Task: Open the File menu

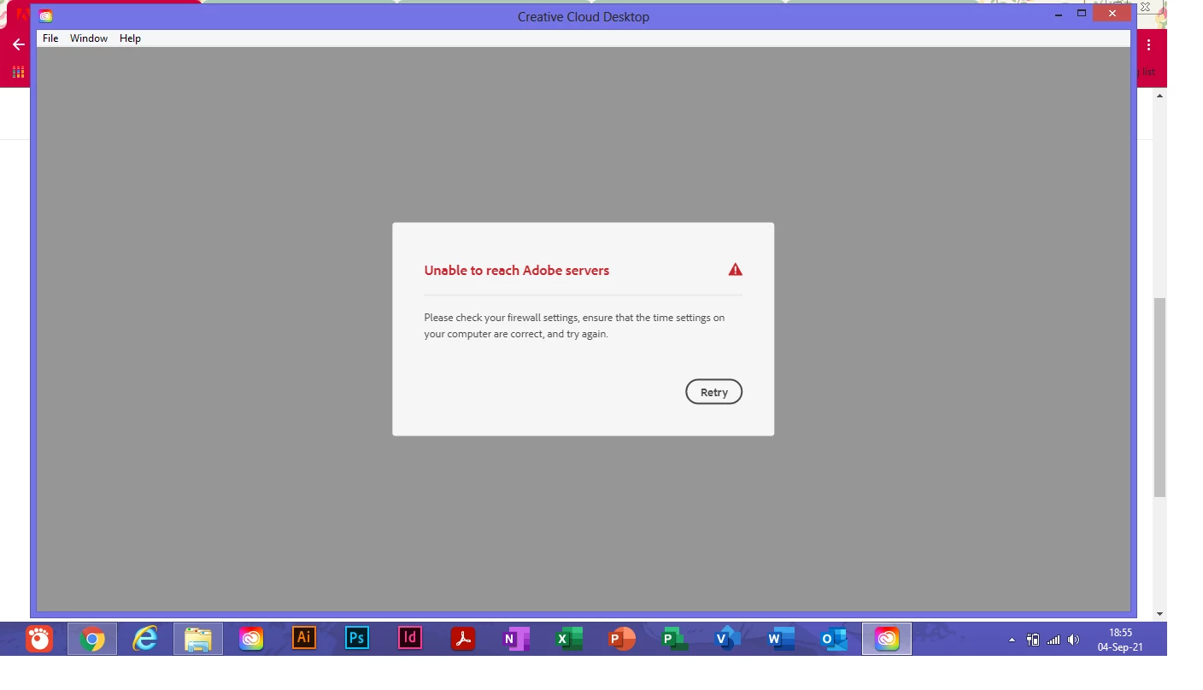Action: tap(50, 38)
